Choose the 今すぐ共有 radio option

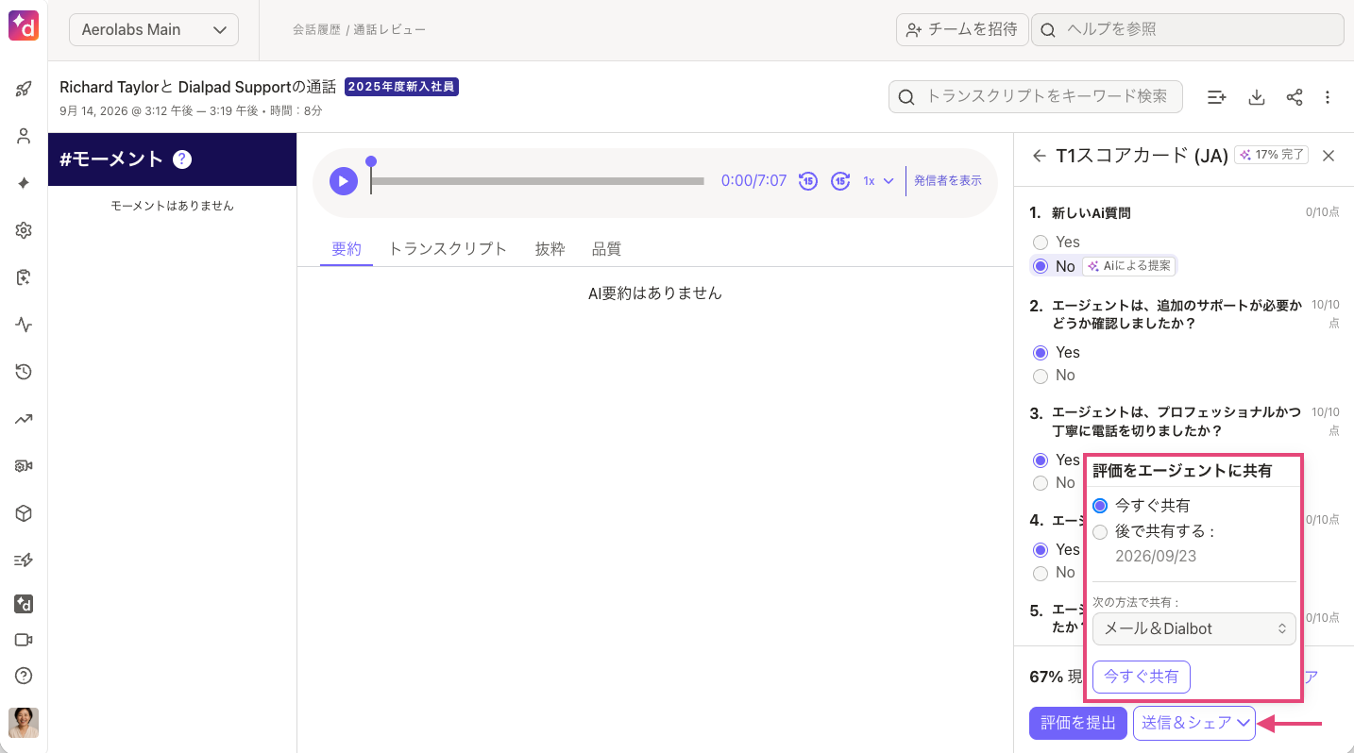(1100, 506)
